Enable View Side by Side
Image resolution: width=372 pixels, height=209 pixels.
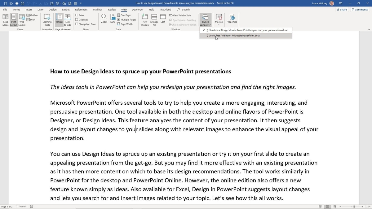click(x=180, y=15)
